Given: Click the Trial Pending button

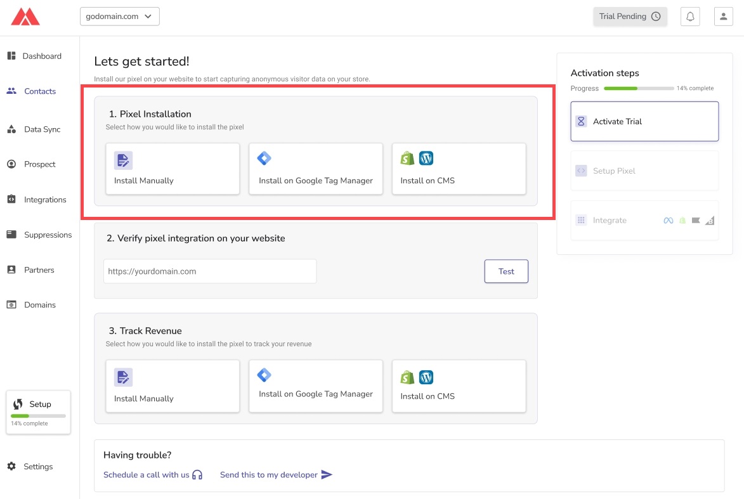Looking at the screenshot, I should 630,16.
